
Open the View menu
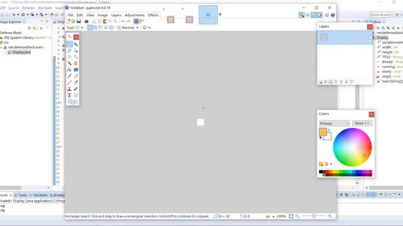point(90,15)
